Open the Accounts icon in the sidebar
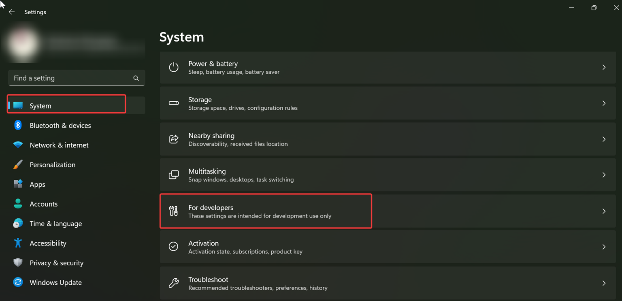This screenshot has height=301, width=622. click(18, 204)
